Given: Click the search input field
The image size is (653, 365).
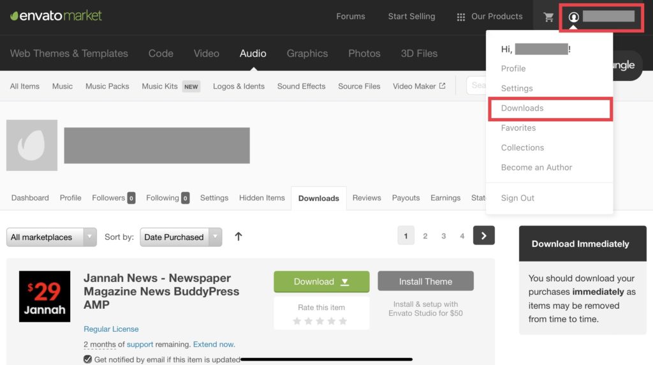Looking at the screenshot, I should pyautogui.click(x=476, y=86).
